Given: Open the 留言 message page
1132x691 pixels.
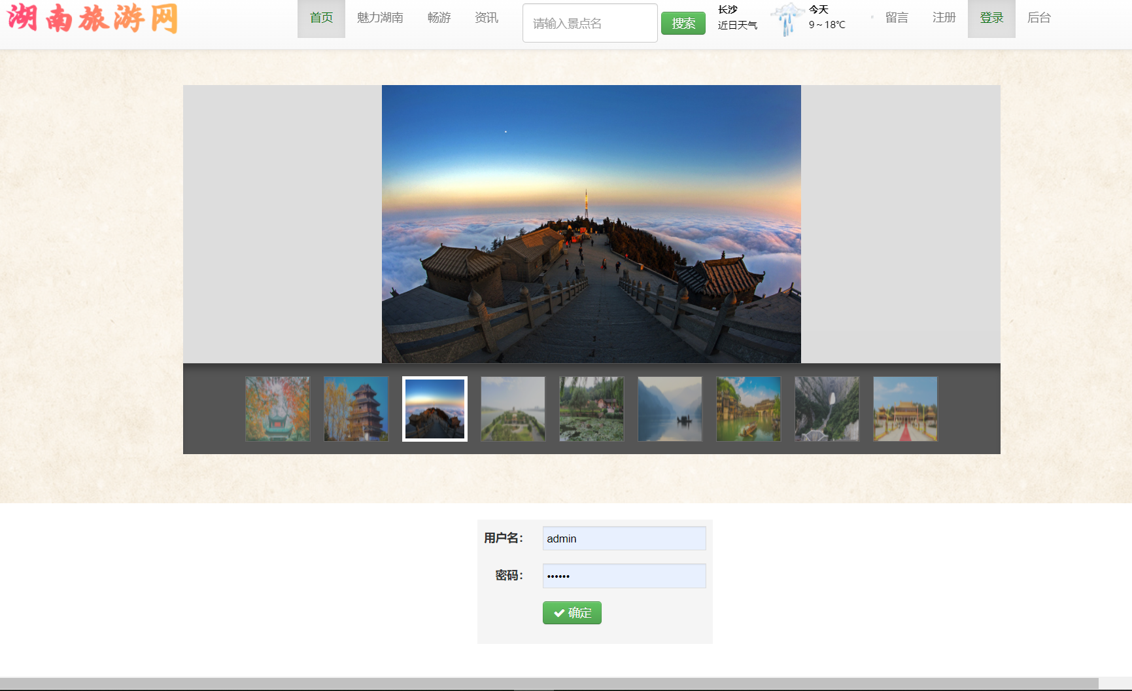Looking at the screenshot, I should click(897, 18).
